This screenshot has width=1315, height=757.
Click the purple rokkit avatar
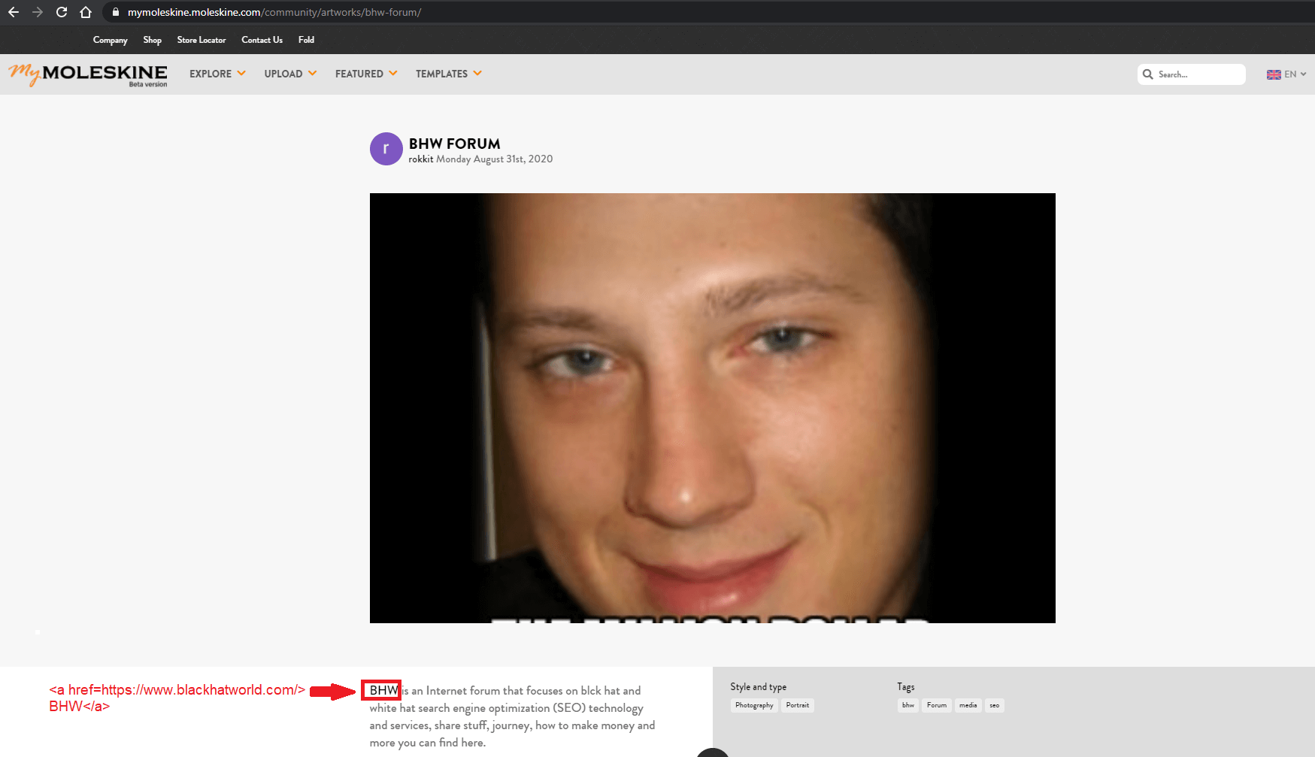[386, 149]
